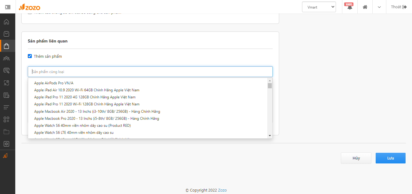Log out with Thoát
This screenshot has width=412, height=194.
click(x=399, y=7)
